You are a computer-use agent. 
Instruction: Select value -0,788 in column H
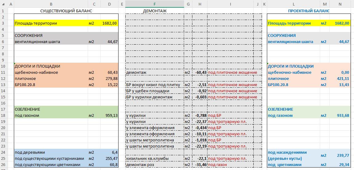(x=200, y=116)
